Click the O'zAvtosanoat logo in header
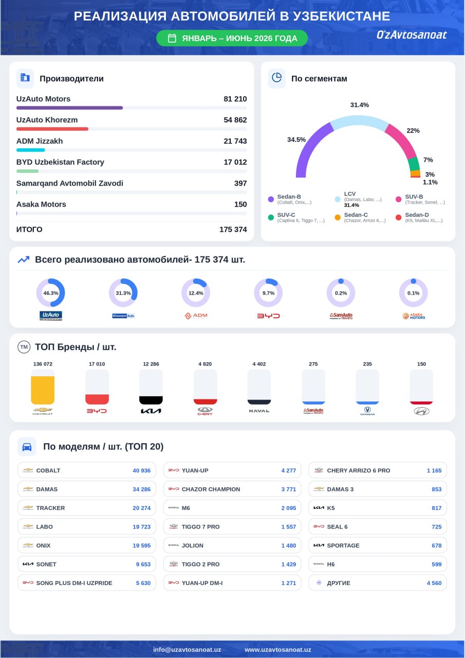465x658 pixels. point(412,35)
